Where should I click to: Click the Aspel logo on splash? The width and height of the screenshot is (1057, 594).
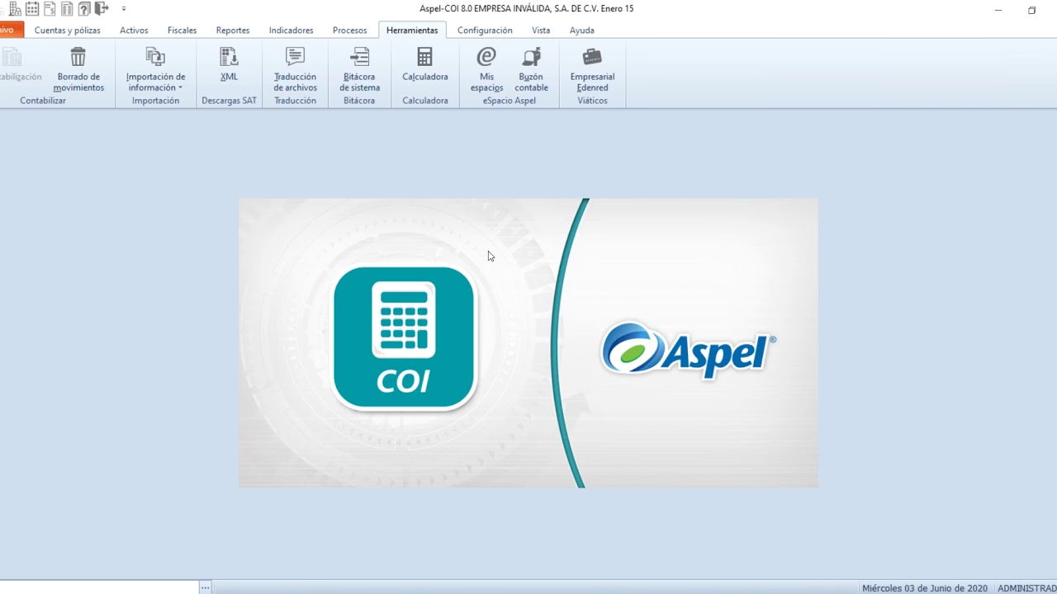coord(689,351)
